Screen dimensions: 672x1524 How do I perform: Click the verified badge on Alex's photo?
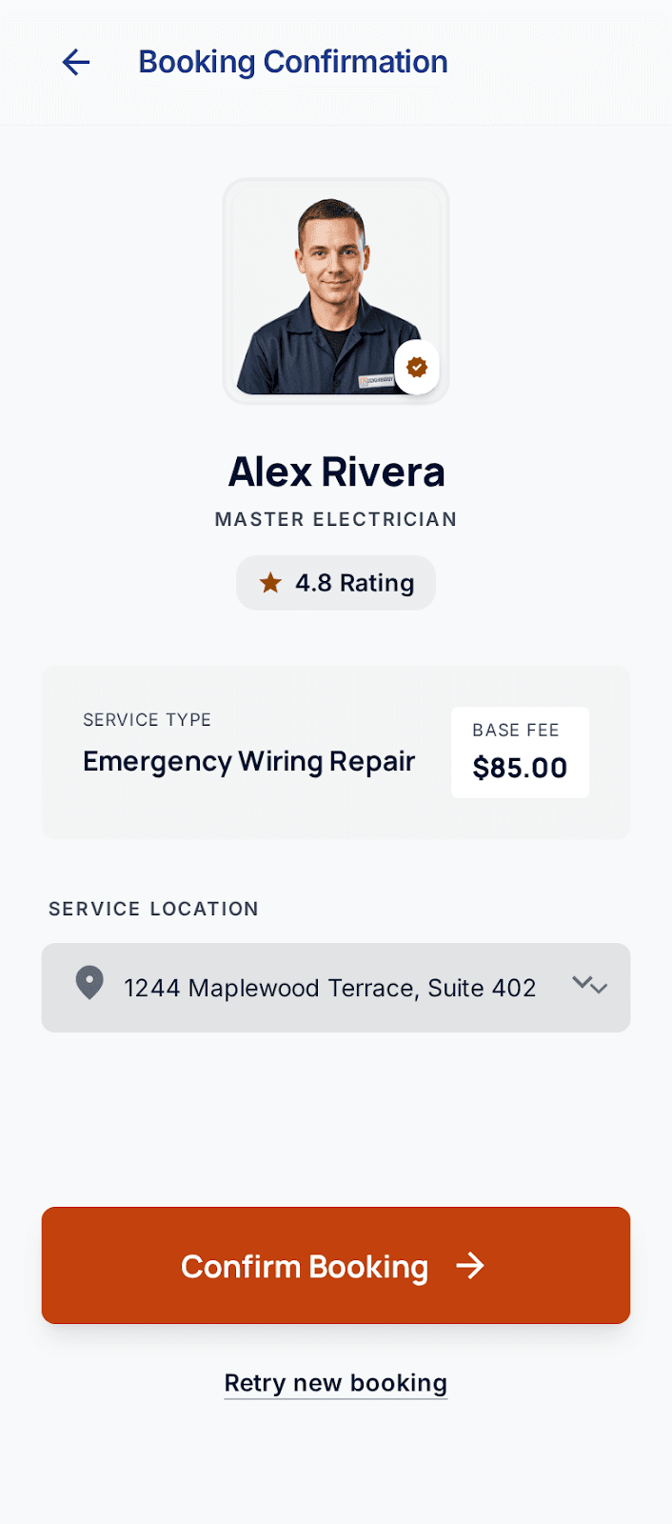pyautogui.click(x=417, y=366)
